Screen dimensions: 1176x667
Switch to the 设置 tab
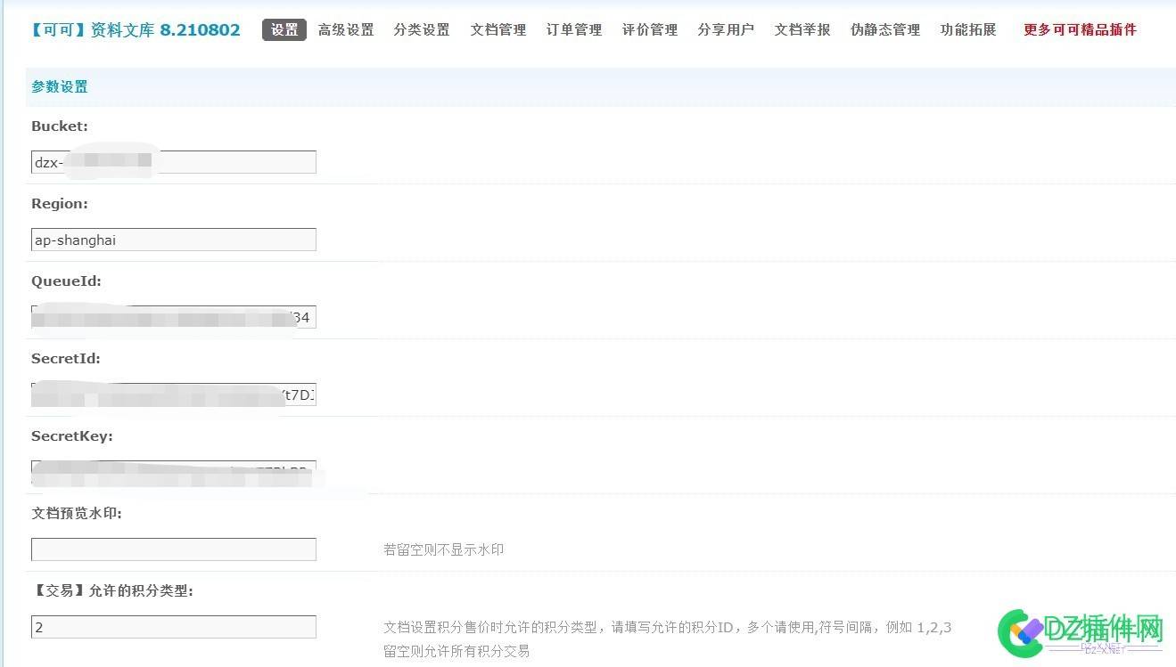pos(284,29)
